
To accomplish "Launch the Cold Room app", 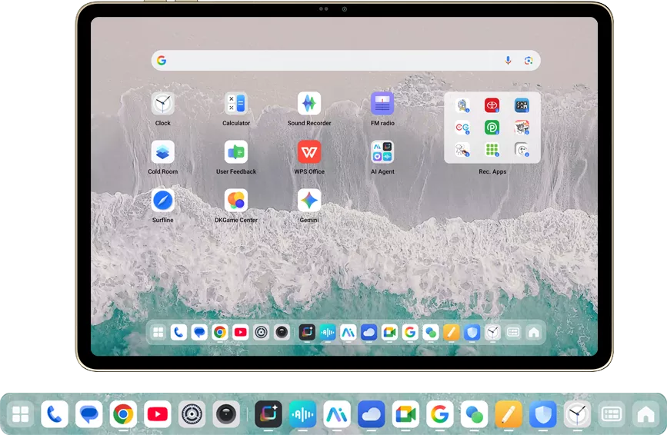I will tap(162, 152).
